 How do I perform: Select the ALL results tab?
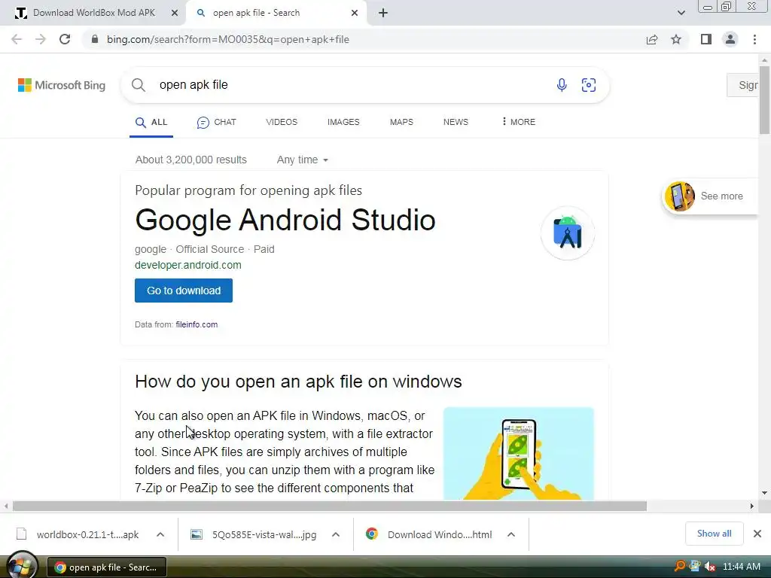151,123
